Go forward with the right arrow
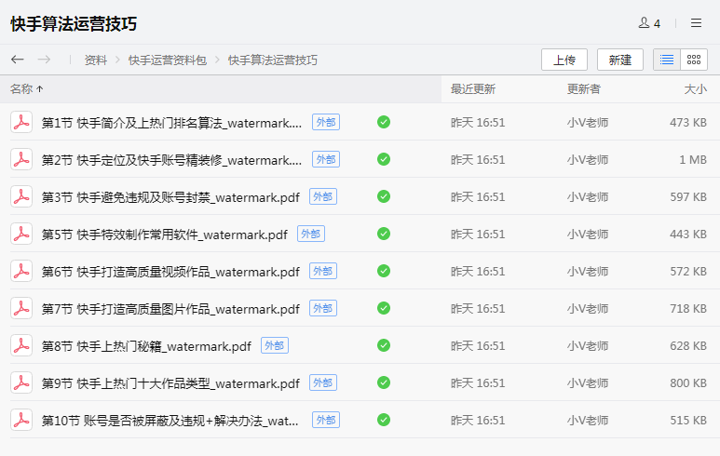Screen dimensions: 720x456 (44, 60)
